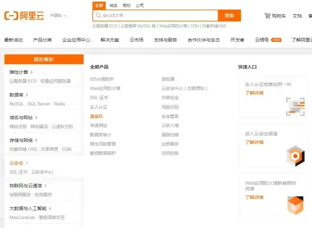Select the 公司 search tab
312x228 pixels.
coord(140,5)
